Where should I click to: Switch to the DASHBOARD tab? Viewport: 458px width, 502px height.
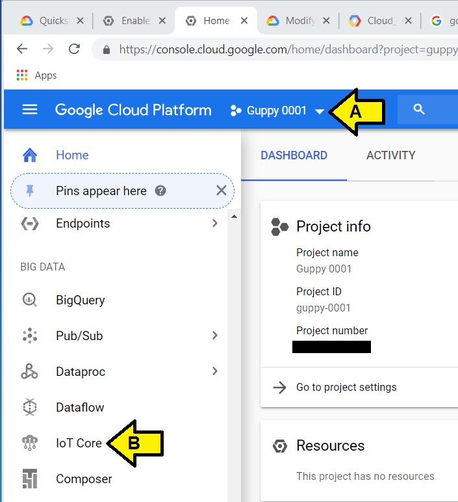point(294,155)
